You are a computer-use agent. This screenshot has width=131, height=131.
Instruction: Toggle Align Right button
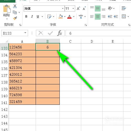(x=103, y=17)
